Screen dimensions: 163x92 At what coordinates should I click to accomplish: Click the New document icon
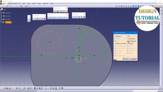point(3,88)
